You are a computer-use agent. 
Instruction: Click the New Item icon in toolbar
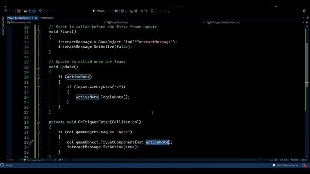point(19,11)
